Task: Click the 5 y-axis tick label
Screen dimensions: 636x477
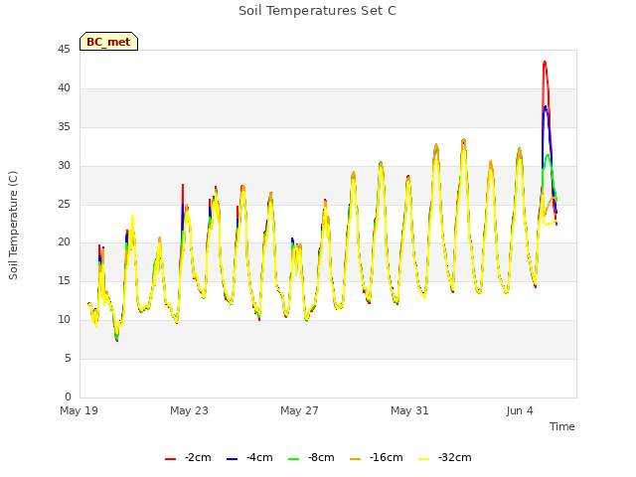Action: click(68, 358)
